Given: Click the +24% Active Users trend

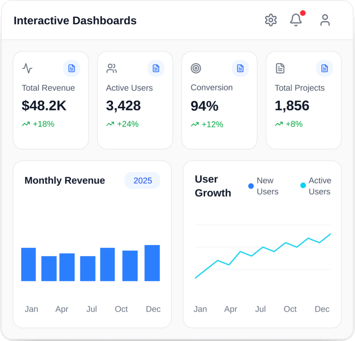Looking at the screenshot, I should pyautogui.click(x=127, y=124).
